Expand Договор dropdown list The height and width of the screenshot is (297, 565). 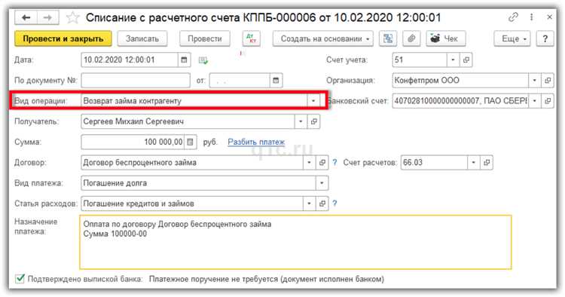pyautogui.click(x=309, y=163)
